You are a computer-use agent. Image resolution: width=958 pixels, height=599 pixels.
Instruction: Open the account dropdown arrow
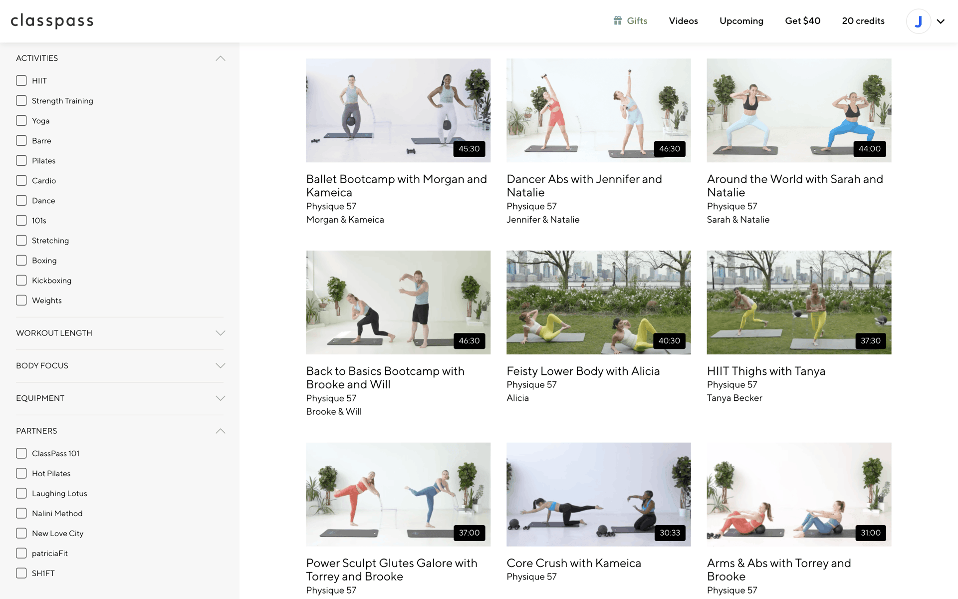(x=941, y=21)
